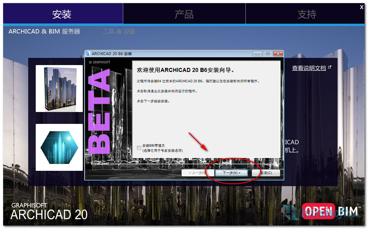This screenshot has height=229, width=368.
Task: Click the 上一步 back button
Action: pyautogui.click(x=197, y=173)
